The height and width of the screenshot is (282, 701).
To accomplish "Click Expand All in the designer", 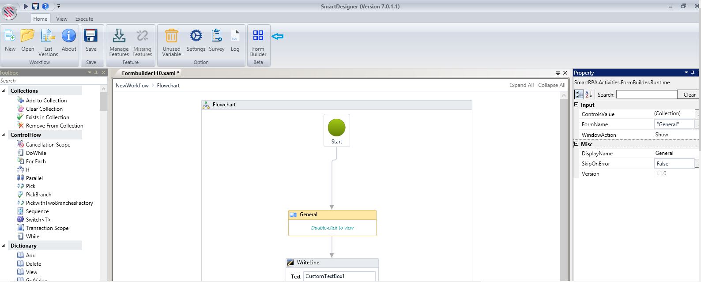I will click(x=521, y=85).
